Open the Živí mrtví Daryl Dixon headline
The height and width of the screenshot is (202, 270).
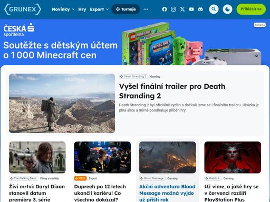coord(37,193)
